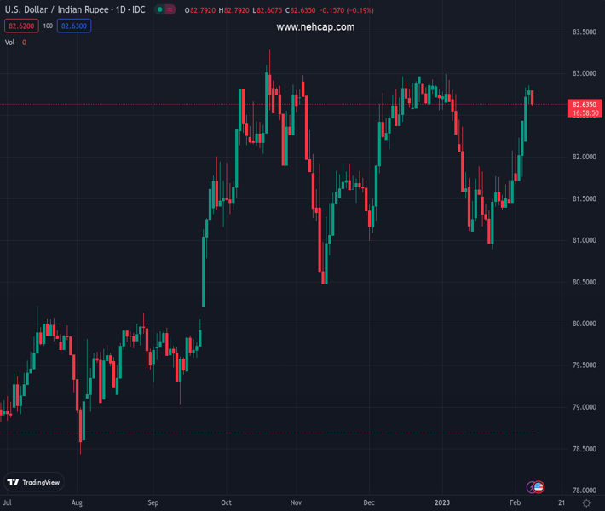Click the 2023 label on time axis
Image resolution: width=605 pixels, height=511 pixels.
pyautogui.click(x=442, y=503)
